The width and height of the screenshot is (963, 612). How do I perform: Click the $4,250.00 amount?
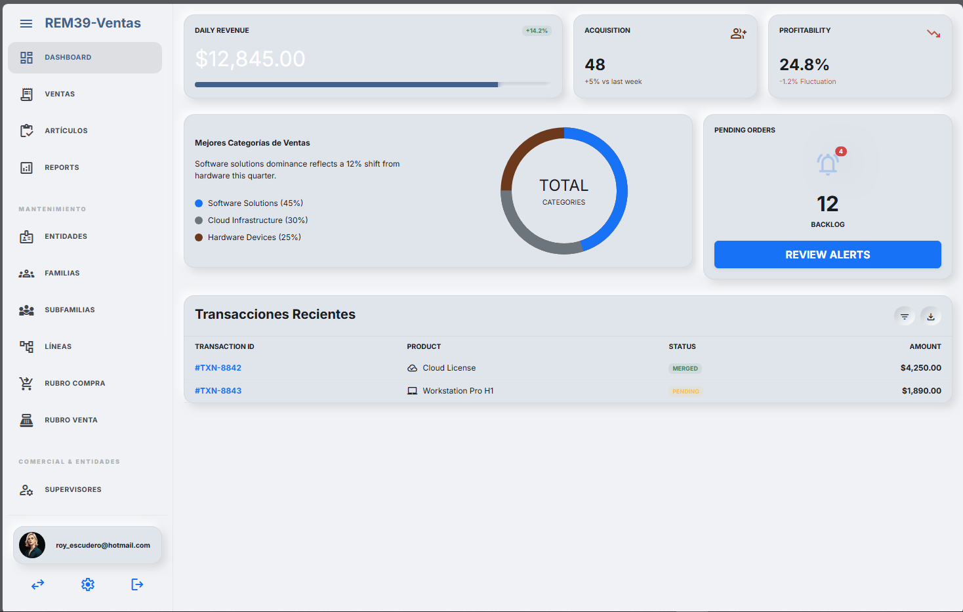click(921, 368)
